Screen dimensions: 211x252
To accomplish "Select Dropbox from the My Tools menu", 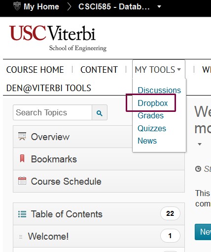I will tap(152, 103).
